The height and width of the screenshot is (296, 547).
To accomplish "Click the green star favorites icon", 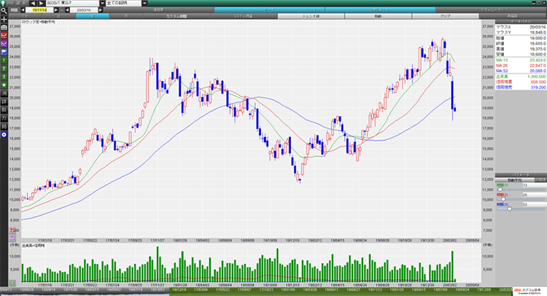I will tap(4, 84).
